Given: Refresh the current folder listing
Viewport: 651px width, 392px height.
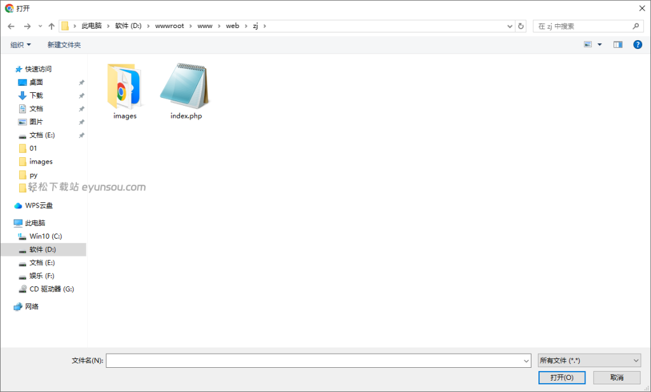Looking at the screenshot, I should click(521, 26).
